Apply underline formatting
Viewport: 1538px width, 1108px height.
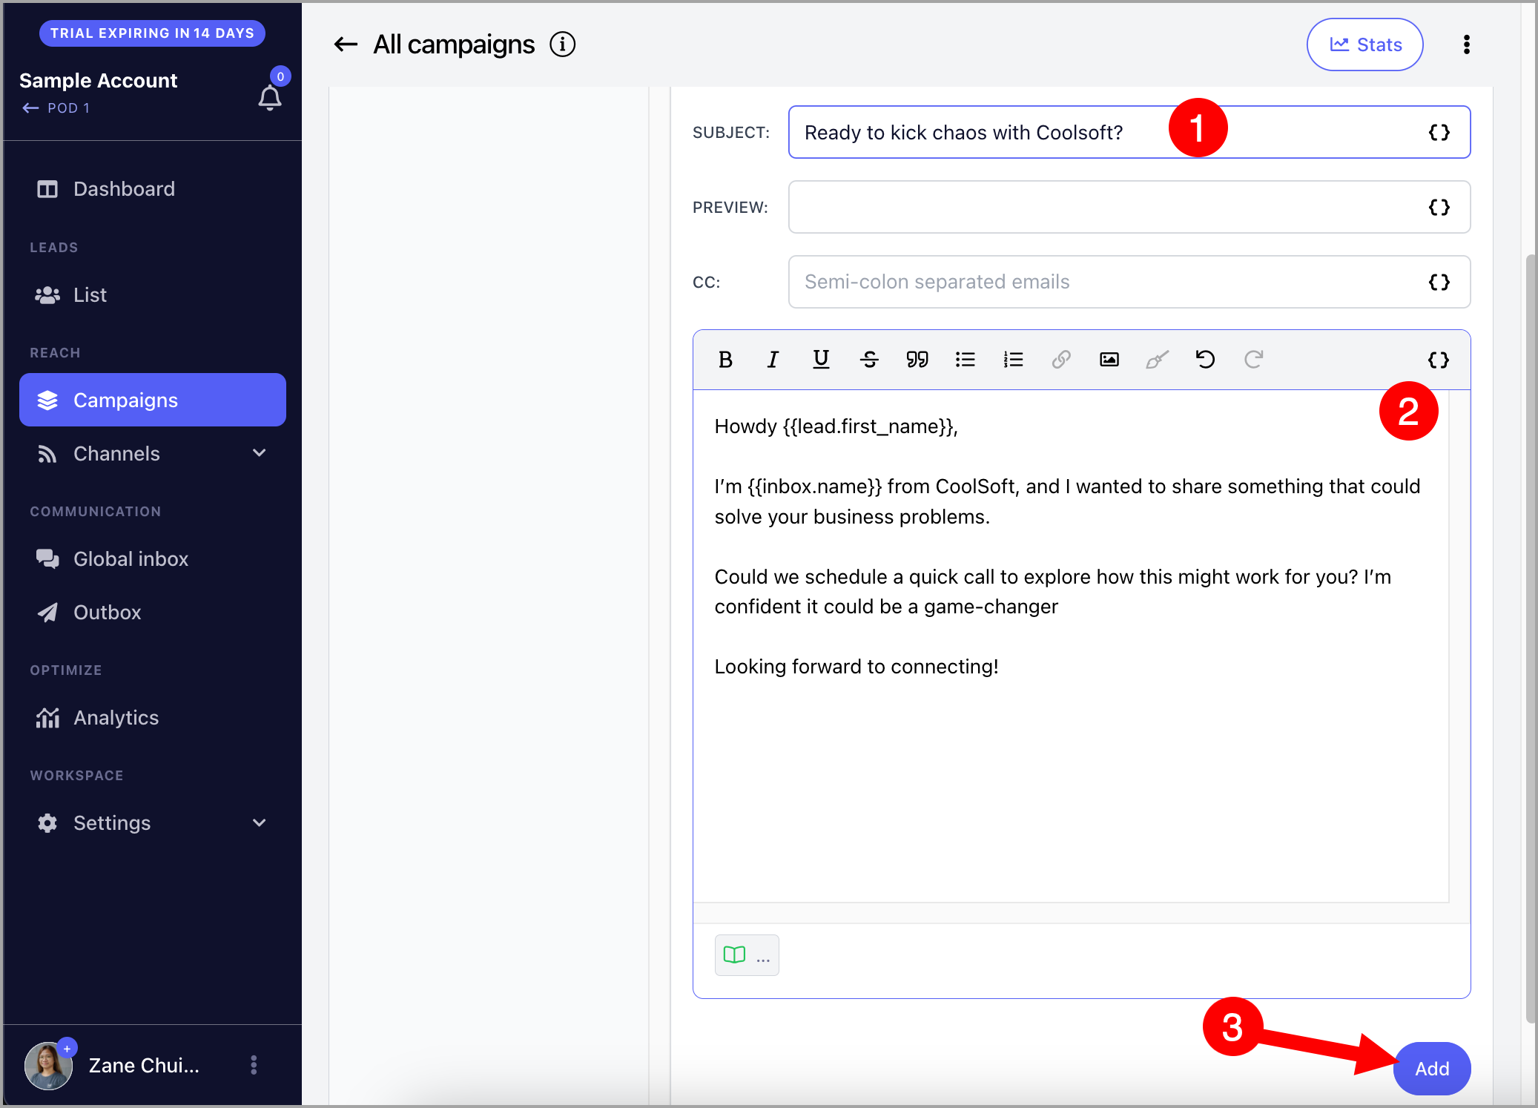821,360
